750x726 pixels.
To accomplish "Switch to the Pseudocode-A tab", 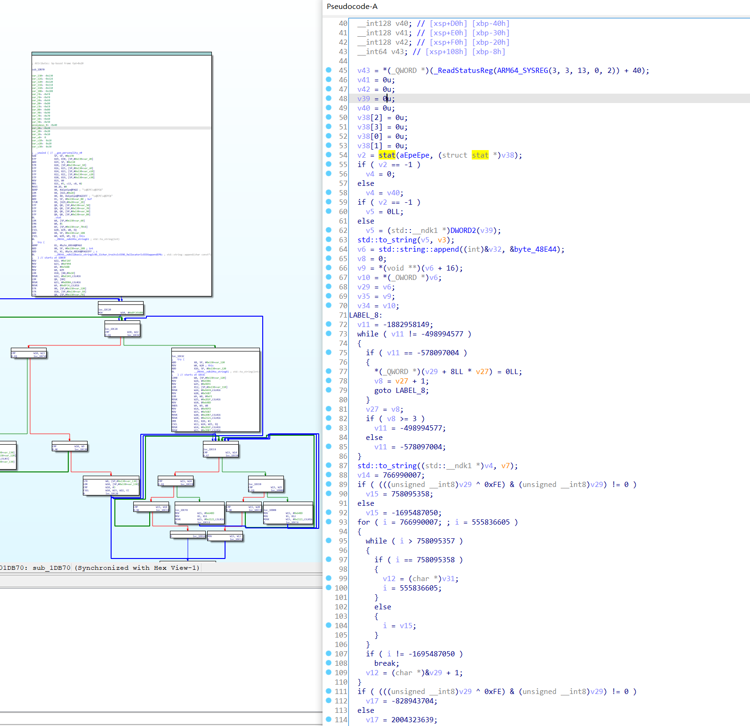I will (x=352, y=7).
